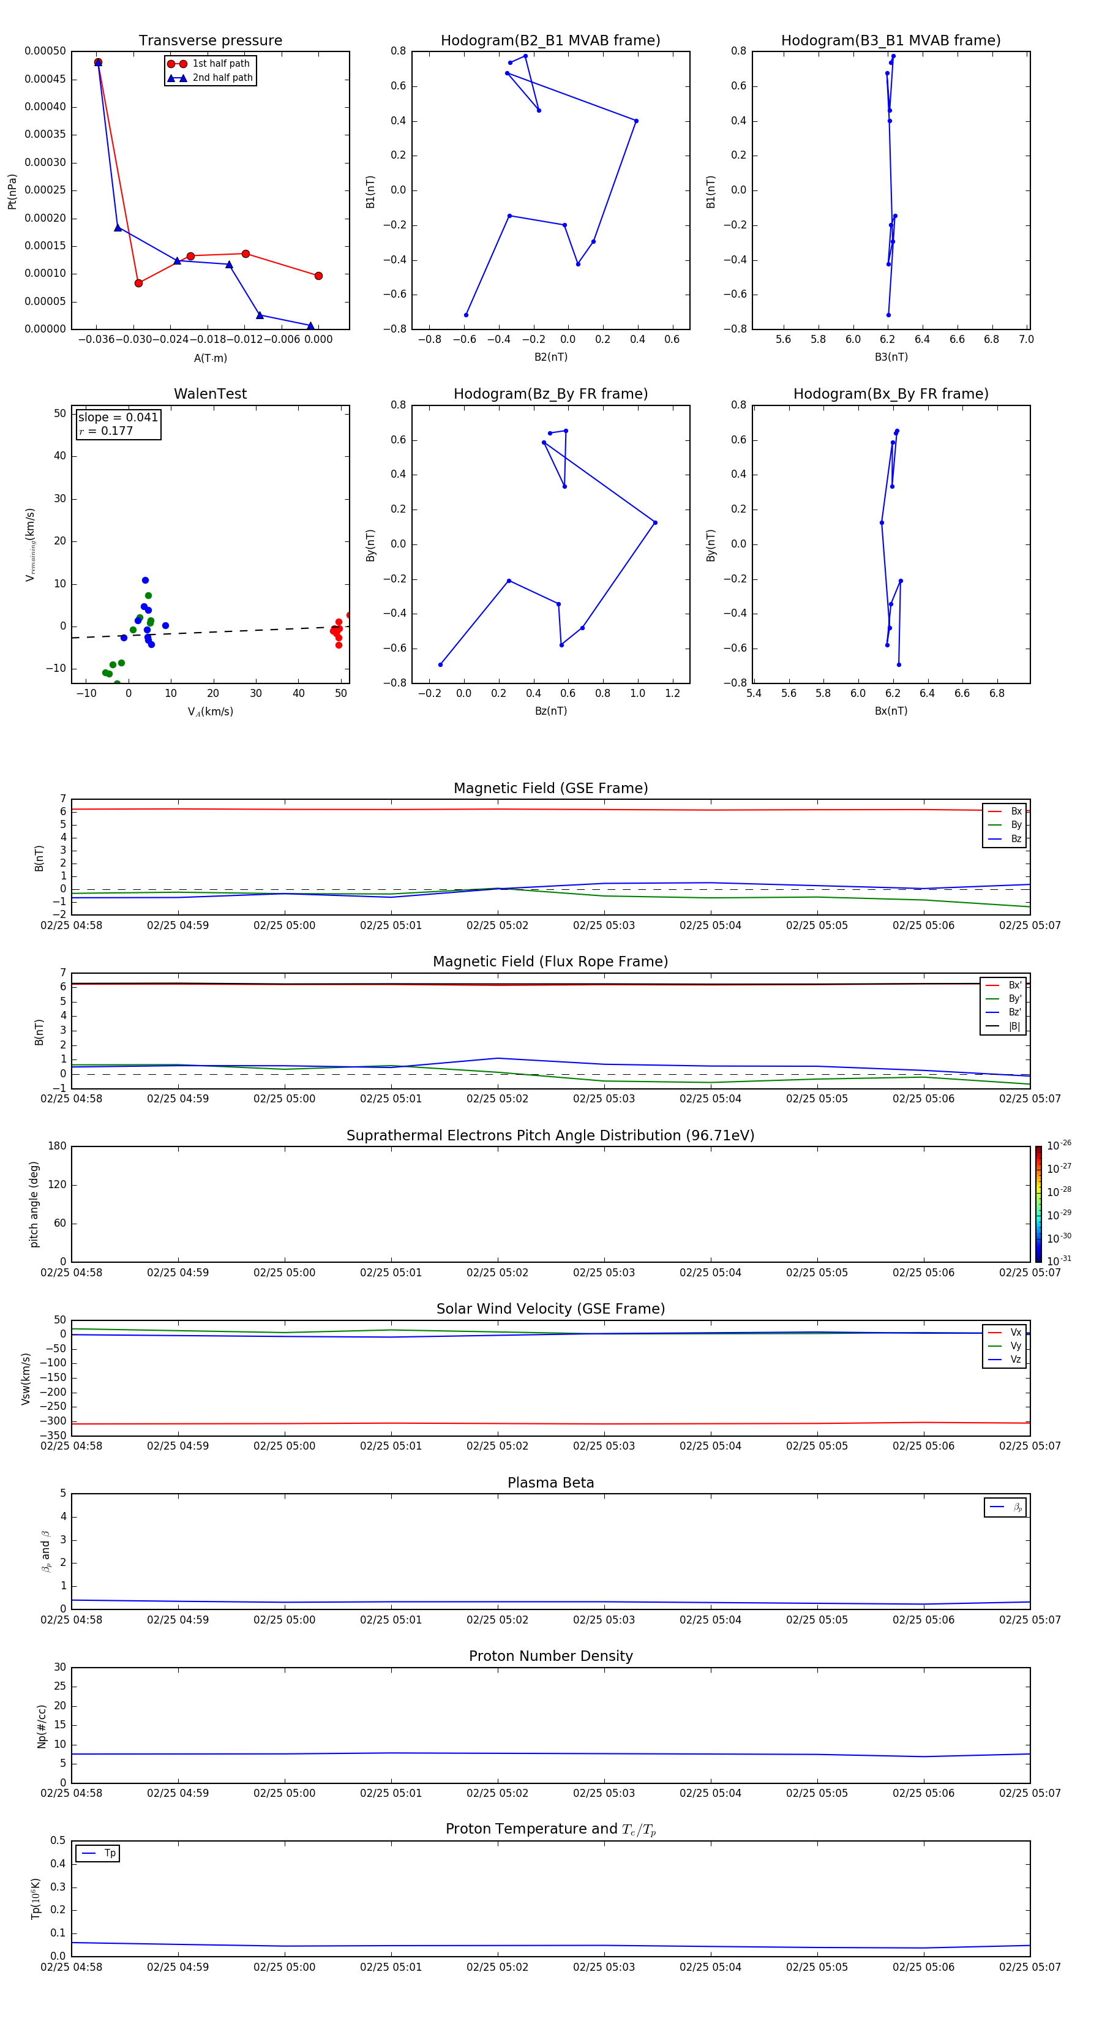The image size is (1102, 2021).
Task: Click the "Bx" entry in GSE legend
Action: (x=1005, y=811)
